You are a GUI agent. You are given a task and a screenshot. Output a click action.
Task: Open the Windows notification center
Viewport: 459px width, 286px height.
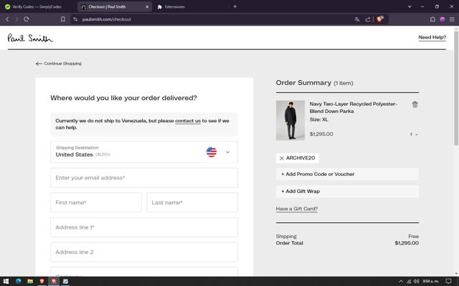448,282
